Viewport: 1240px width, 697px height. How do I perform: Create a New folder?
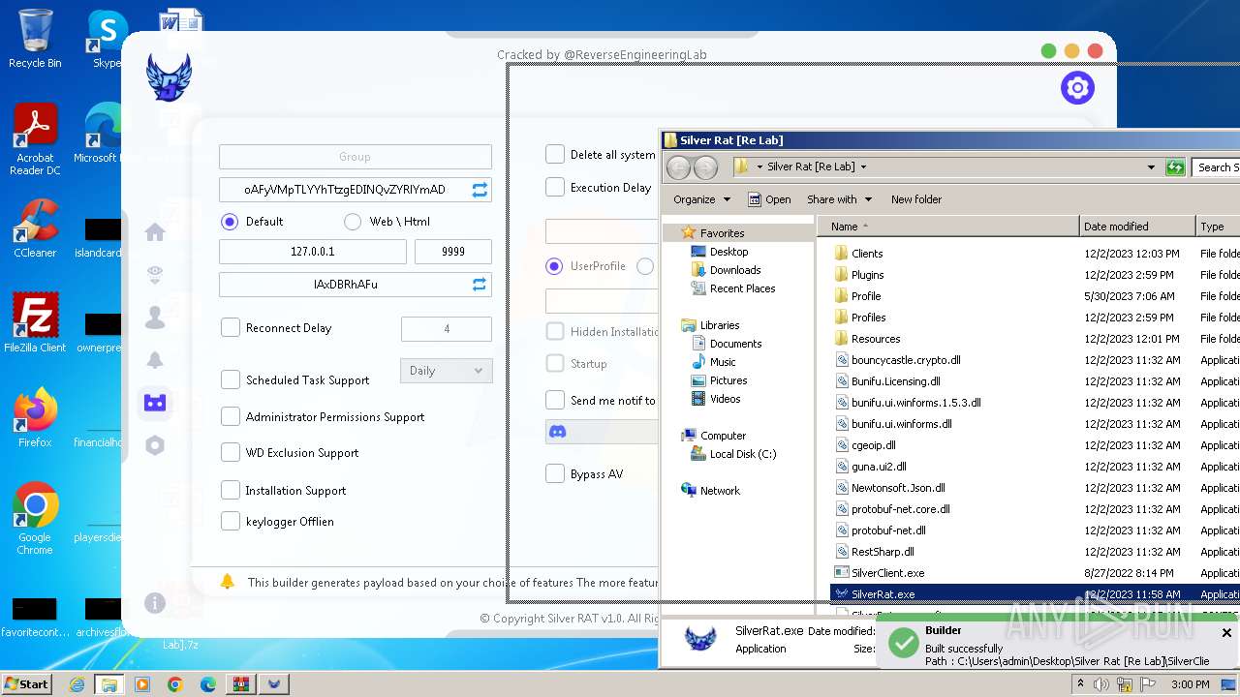point(916,199)
